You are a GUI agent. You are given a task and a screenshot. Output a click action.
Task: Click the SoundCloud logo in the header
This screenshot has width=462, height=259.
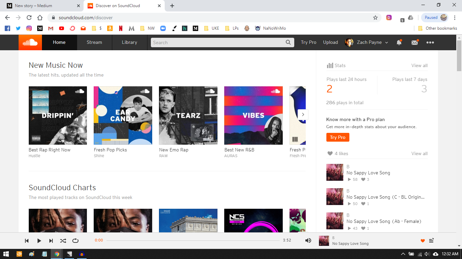[30, 42]
